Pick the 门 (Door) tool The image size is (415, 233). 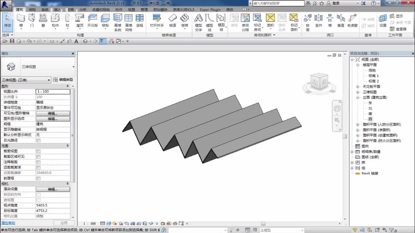click(32, 21)
